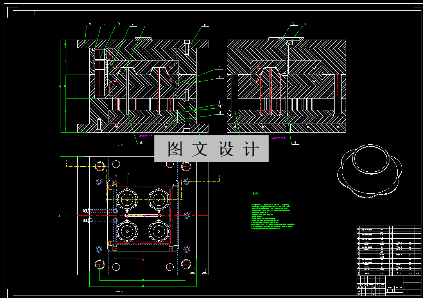Click the upper cooling water fitting in plan view
Image resolution: width=423 pixels, height=298 pixels.
pos(86,211)
